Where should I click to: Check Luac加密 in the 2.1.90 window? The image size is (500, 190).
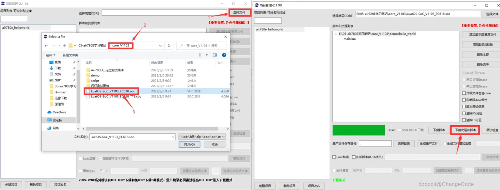pyautogui.click(x=334, y=157)
